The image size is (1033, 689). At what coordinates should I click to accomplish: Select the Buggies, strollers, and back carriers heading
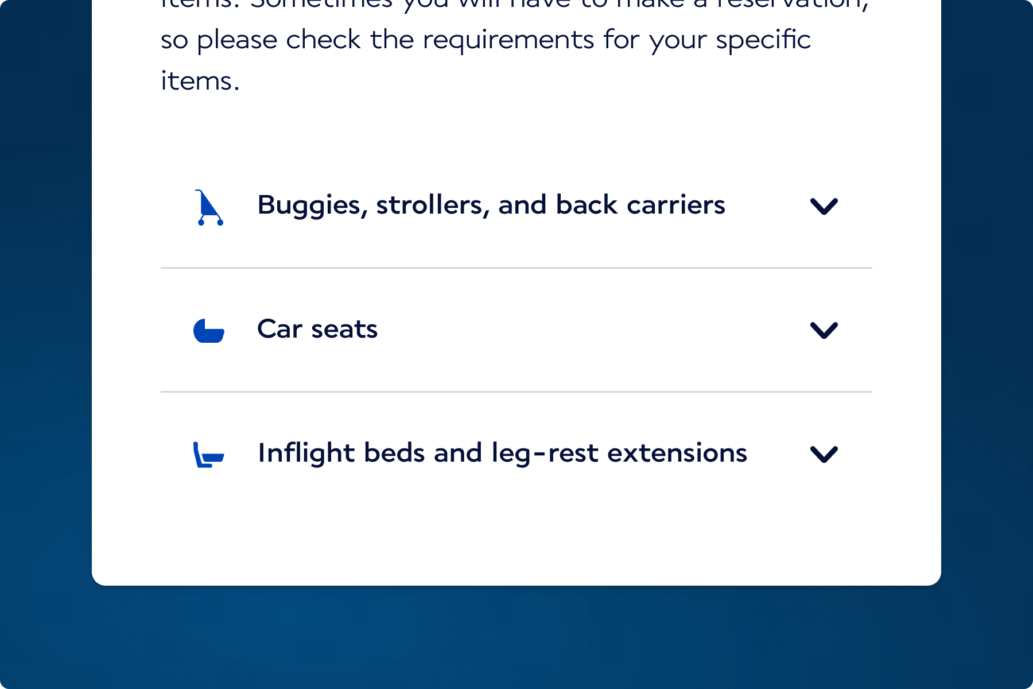[x=491, y=205]
